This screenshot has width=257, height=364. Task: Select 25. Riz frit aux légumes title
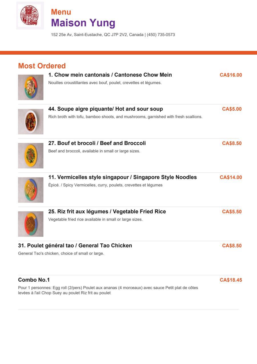pos(107,212)
